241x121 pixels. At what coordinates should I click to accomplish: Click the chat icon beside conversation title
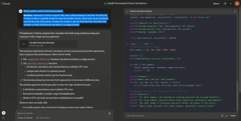point(105,4)
